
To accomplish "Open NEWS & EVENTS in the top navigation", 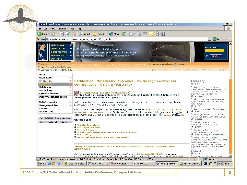I will click(61, 56).
